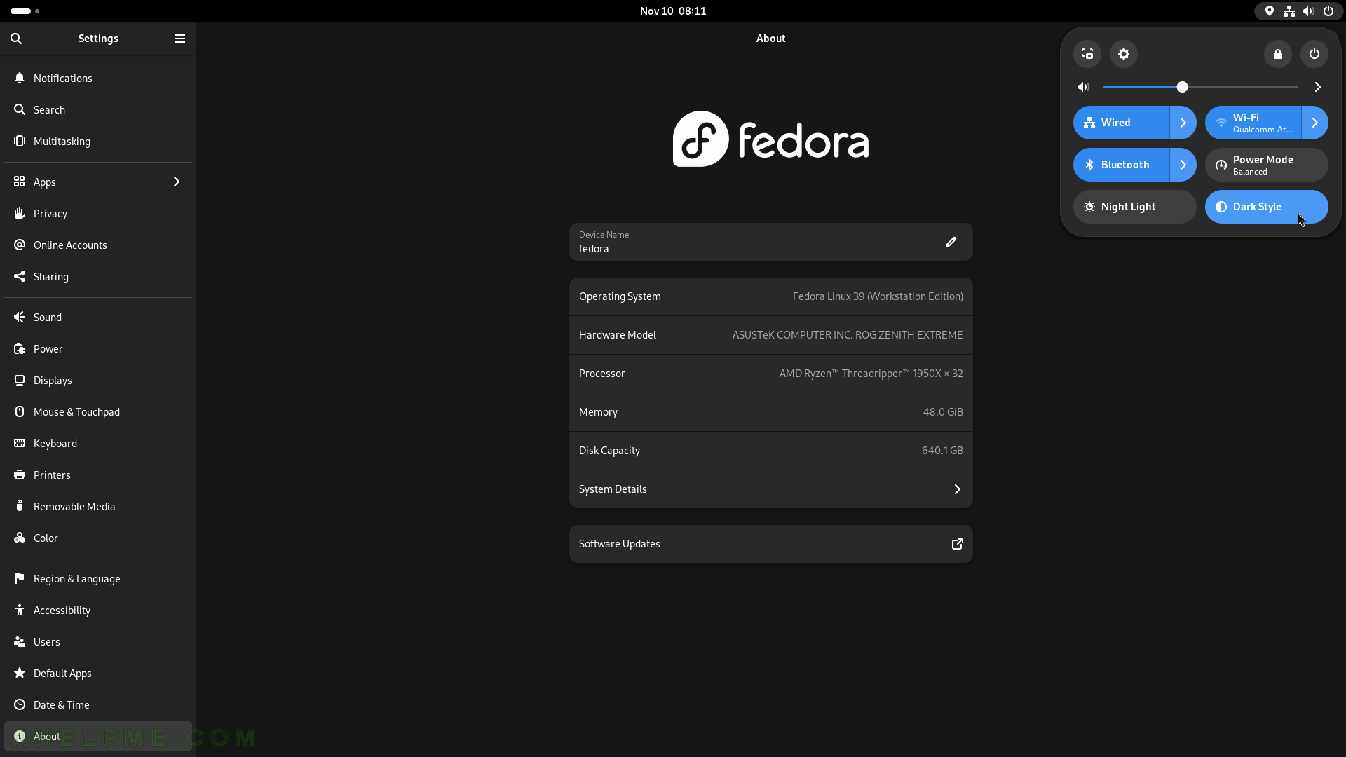
Task: Open Multitasking settings
Action: point(98,141)
